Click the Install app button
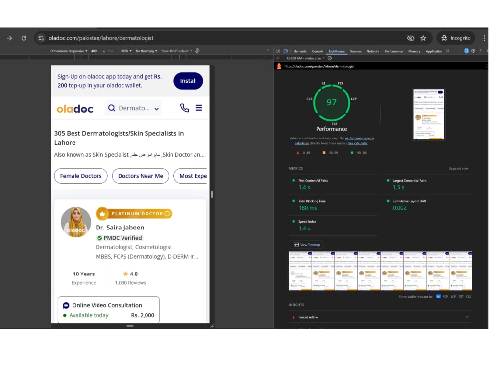 point(188,81)
